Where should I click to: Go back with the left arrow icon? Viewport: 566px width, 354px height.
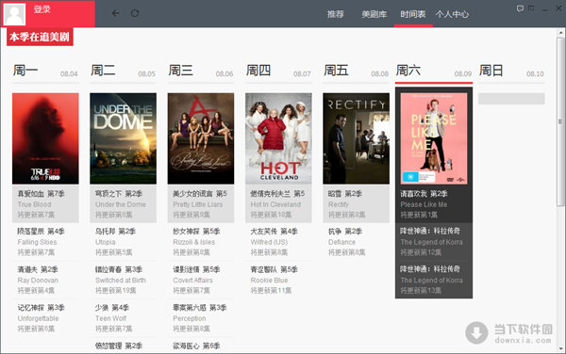(115, 13)
